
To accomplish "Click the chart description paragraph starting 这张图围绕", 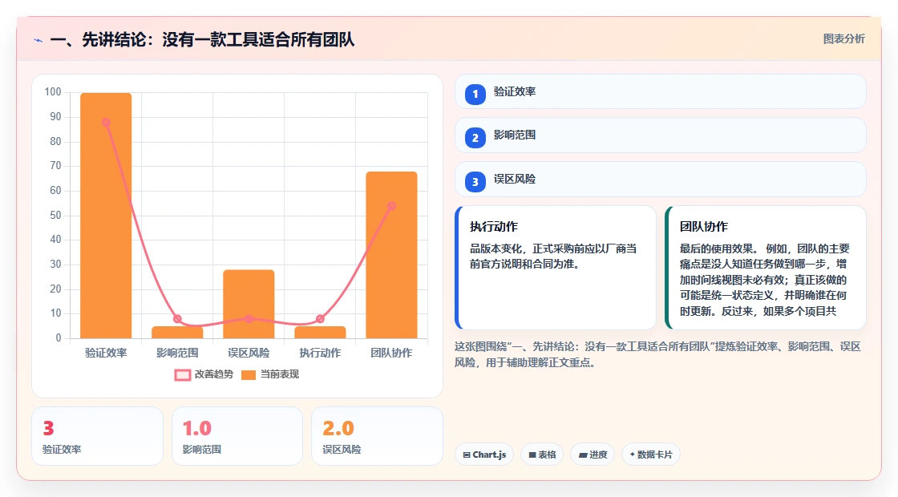I will tap(658, 354).
